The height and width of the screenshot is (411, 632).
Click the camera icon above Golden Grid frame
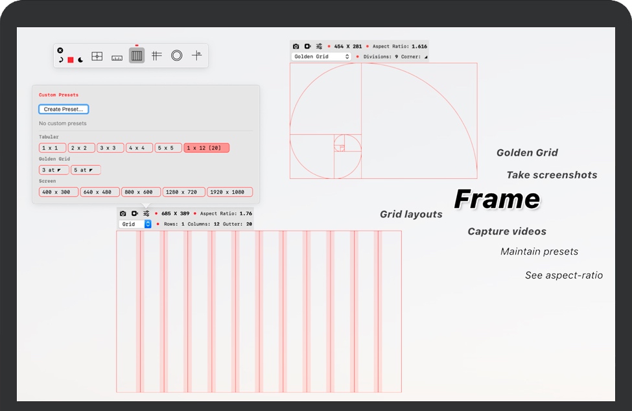[x=296, y=47]
